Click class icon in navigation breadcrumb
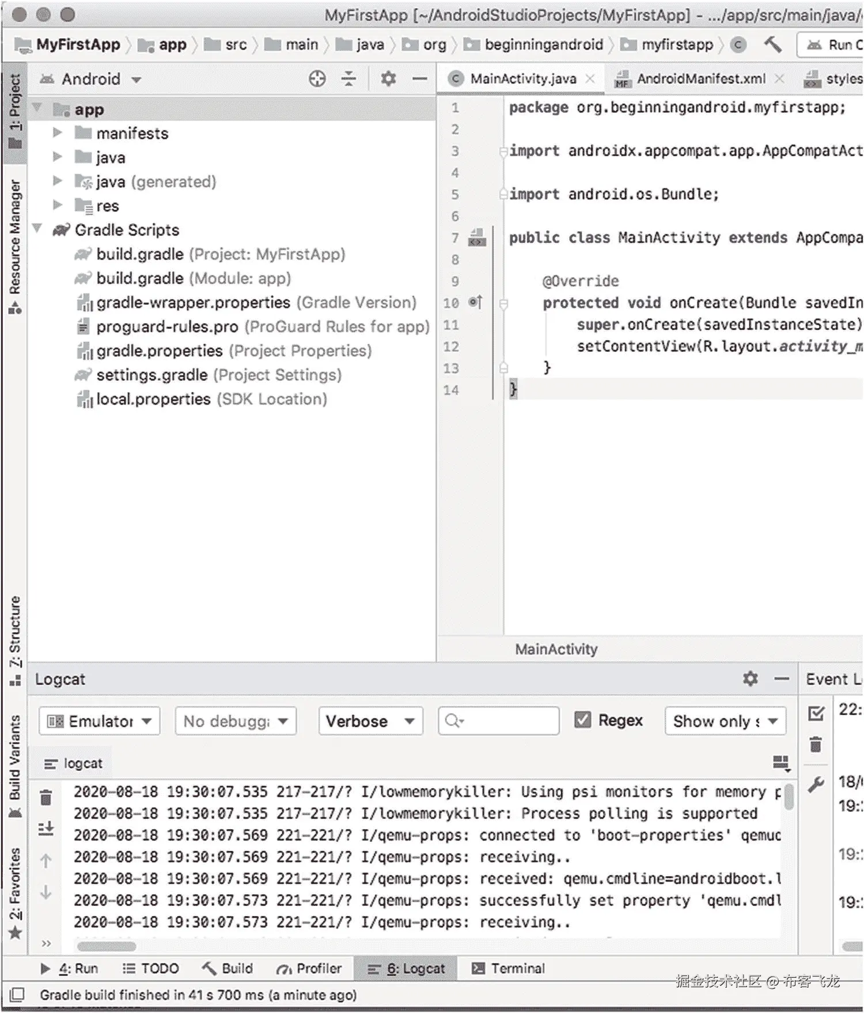This screenshot has width=864, height=1013. pos(738,44)
